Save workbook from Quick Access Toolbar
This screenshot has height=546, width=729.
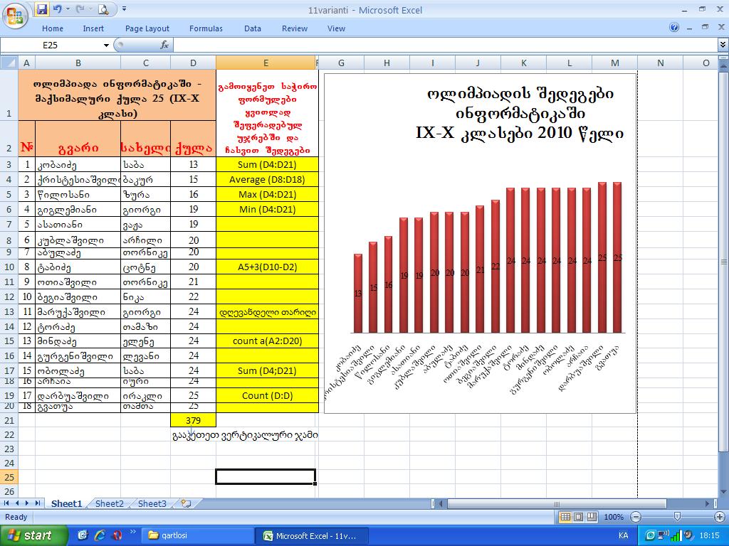click(42, 9)
